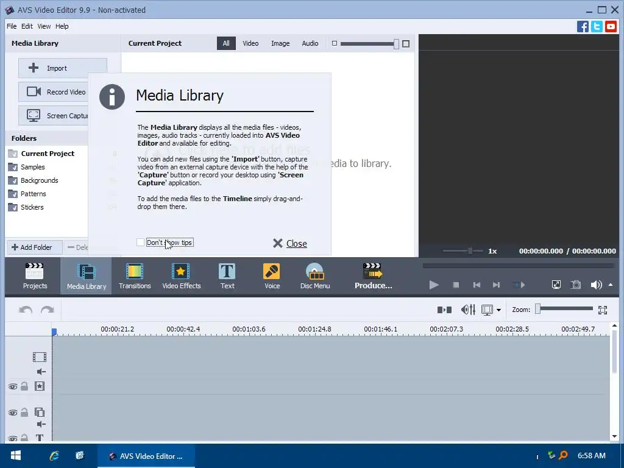624x468 pixels.
Task: Open the Text tool panel
Action: [227, 276]
